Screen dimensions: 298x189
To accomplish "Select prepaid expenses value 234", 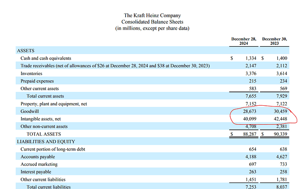I will (283, 81).
